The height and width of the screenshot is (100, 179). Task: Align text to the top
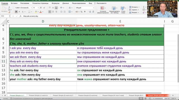tap(50, 7)
